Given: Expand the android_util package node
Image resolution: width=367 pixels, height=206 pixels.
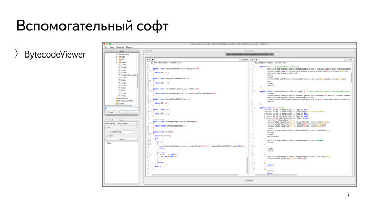Looking at the screenshot, I should click(114, 98).
